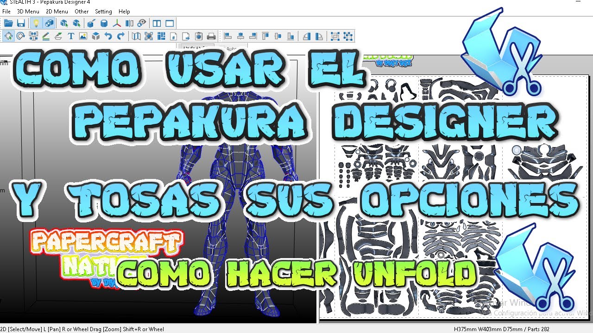Viewport: 593px width, 333px height.
Task: Click the eye with link view icon
Action: coord(142,23)
